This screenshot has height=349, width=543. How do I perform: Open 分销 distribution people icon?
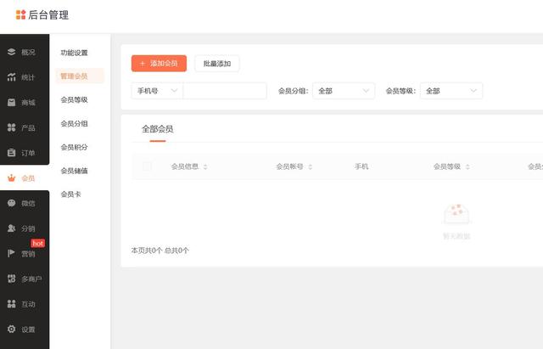11,228
